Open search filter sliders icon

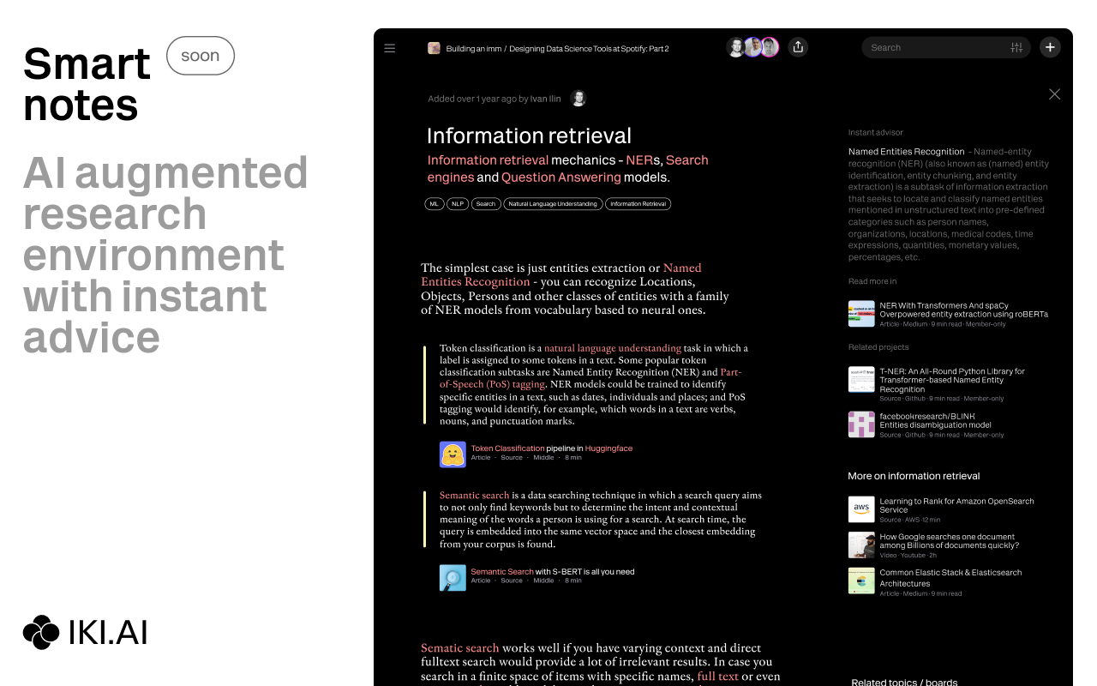pos(1016,48)
